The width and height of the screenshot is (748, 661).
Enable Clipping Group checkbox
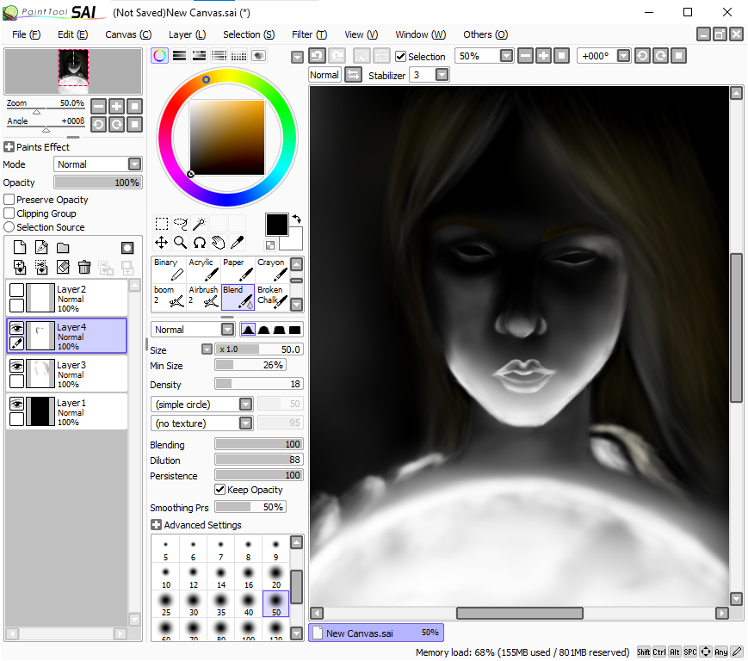coord(9,213)
